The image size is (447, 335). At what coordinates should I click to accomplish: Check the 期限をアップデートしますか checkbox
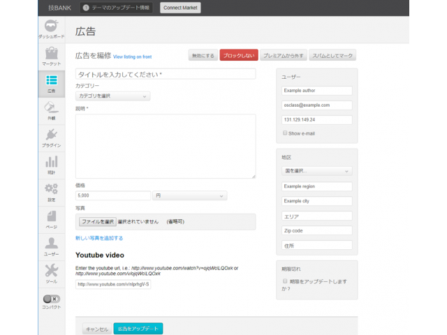(x=285, y=281)
